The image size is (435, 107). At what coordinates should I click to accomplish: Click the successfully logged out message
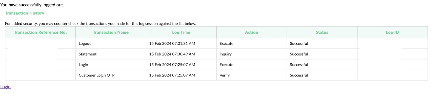pos(32,5)
